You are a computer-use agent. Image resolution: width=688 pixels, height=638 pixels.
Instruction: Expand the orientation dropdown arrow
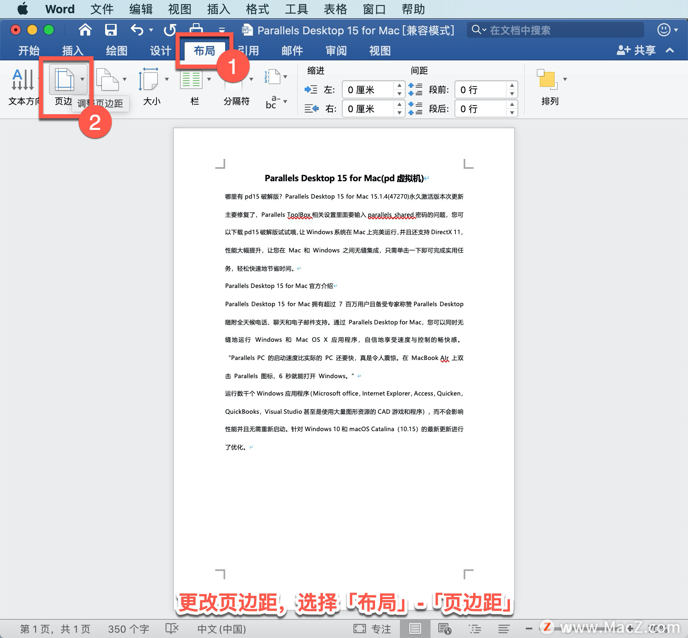click(x=125, y=79)
